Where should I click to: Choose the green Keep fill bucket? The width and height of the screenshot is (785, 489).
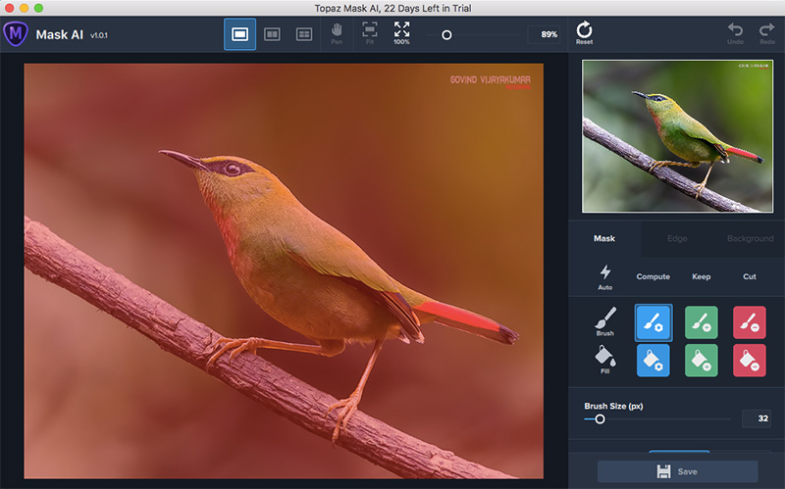click(701, 360)
